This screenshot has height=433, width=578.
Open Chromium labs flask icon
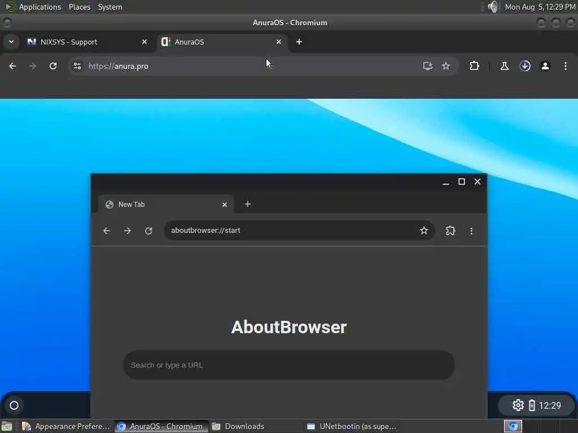click(x=505, y=66)
